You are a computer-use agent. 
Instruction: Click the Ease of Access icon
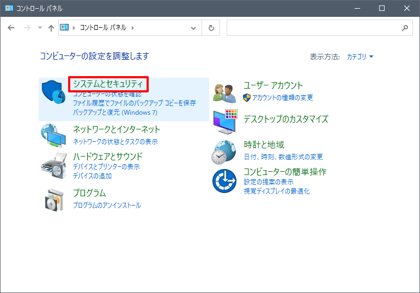click(224, 181)
